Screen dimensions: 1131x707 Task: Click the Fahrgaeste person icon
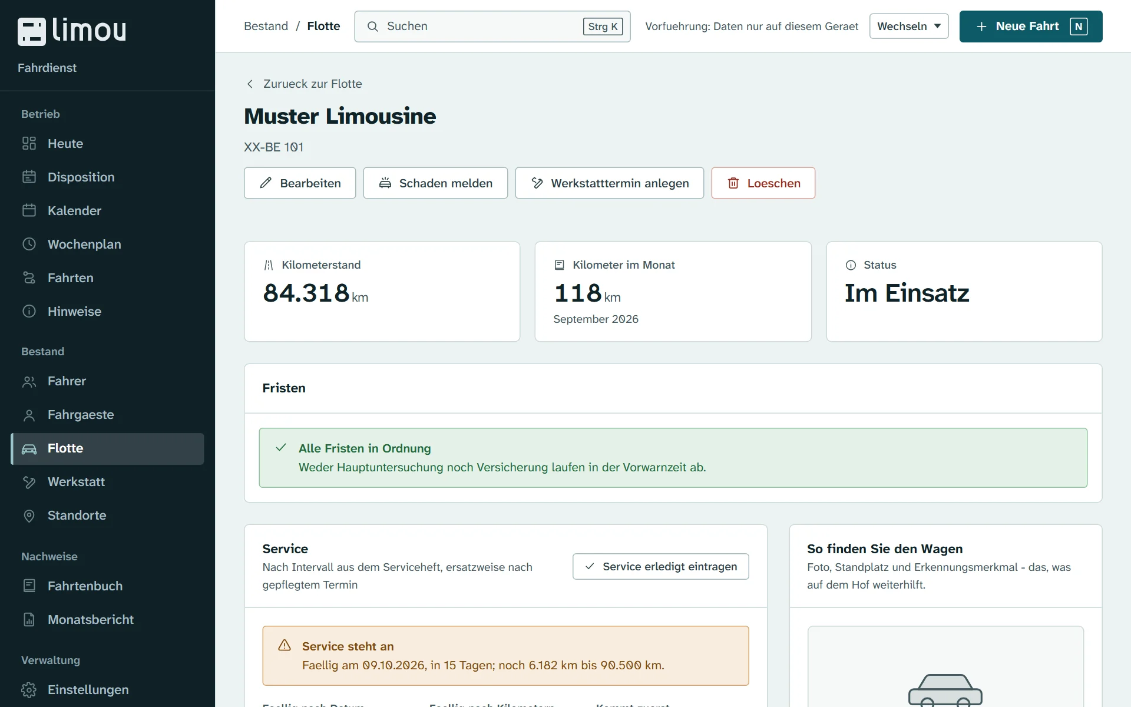[29, 415]
